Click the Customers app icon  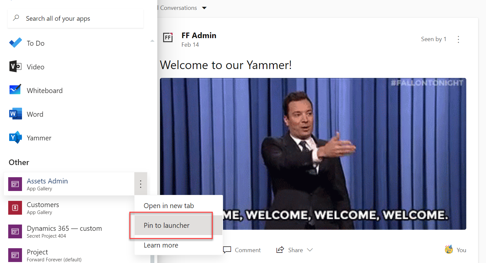click(15, 208)
